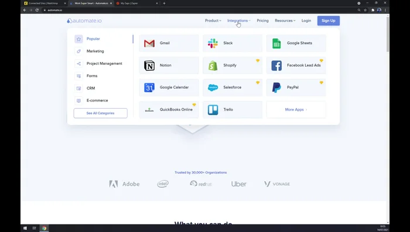Click the PayPal logo icon
The width and height of the screenshot is (410, 232).
(x=276, y=88)
